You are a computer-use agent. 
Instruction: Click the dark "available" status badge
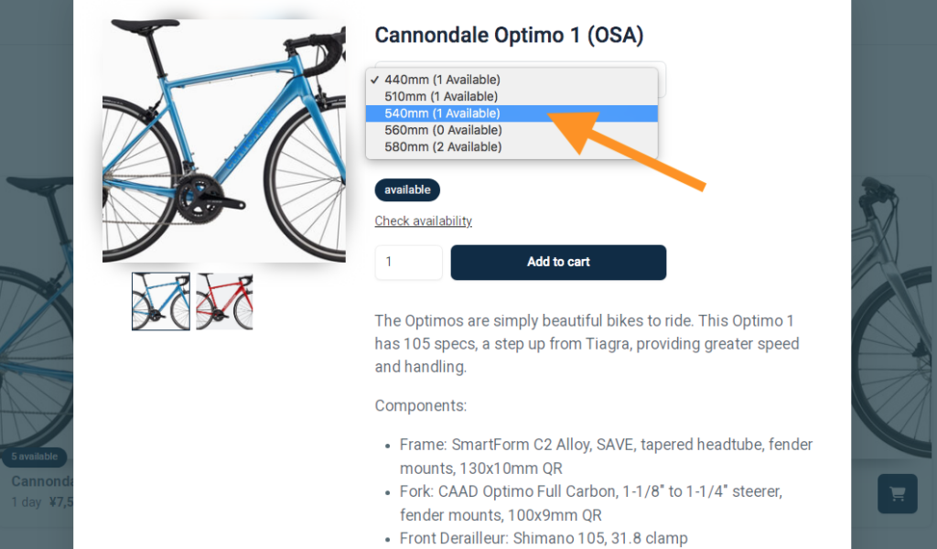pyautogui.click(x=407, y=190)
